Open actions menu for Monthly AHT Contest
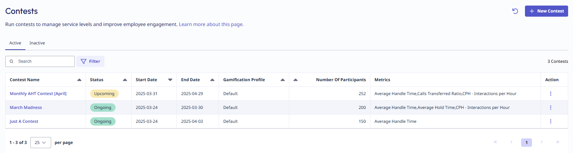Viewport: 573px width, 153px height. coord(550,94)
